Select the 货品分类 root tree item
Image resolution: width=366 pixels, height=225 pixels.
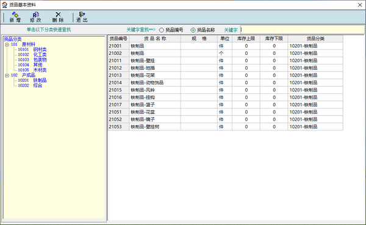tap(13, 39)
